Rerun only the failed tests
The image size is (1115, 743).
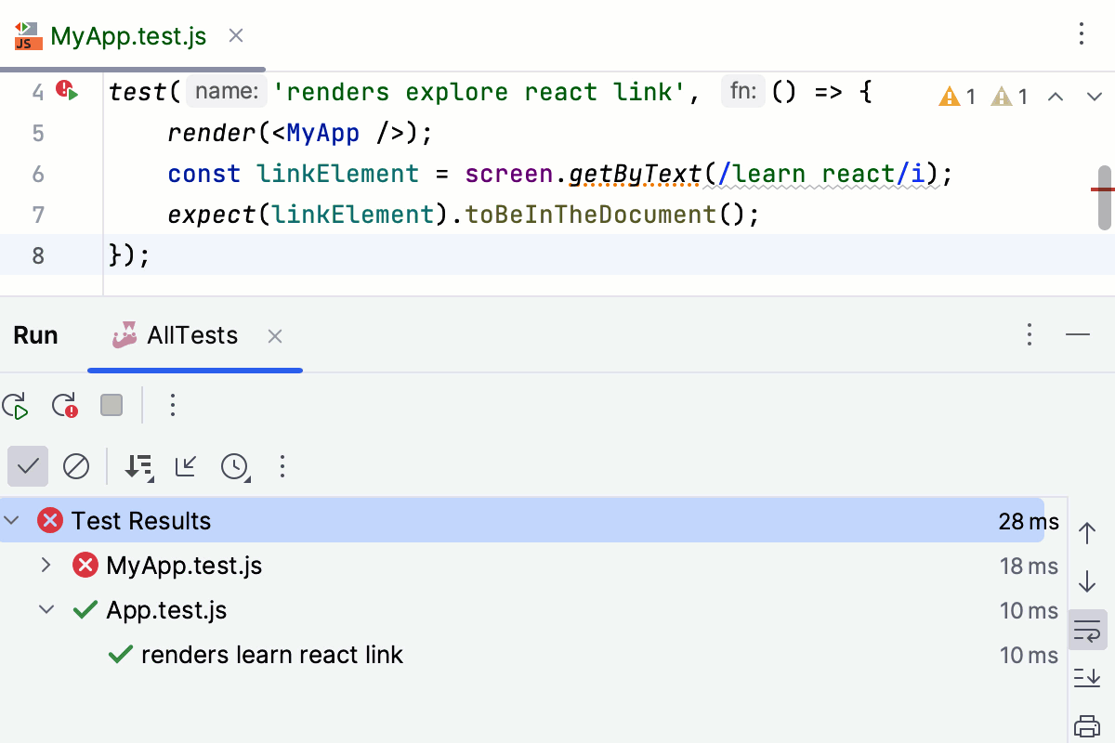click(x=63, y=406)
